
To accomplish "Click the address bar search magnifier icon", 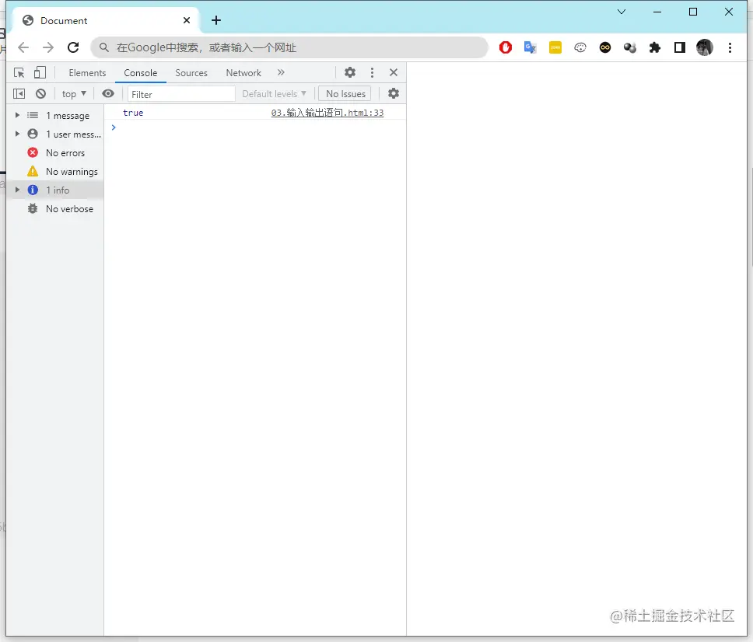I will coord(103,47).
